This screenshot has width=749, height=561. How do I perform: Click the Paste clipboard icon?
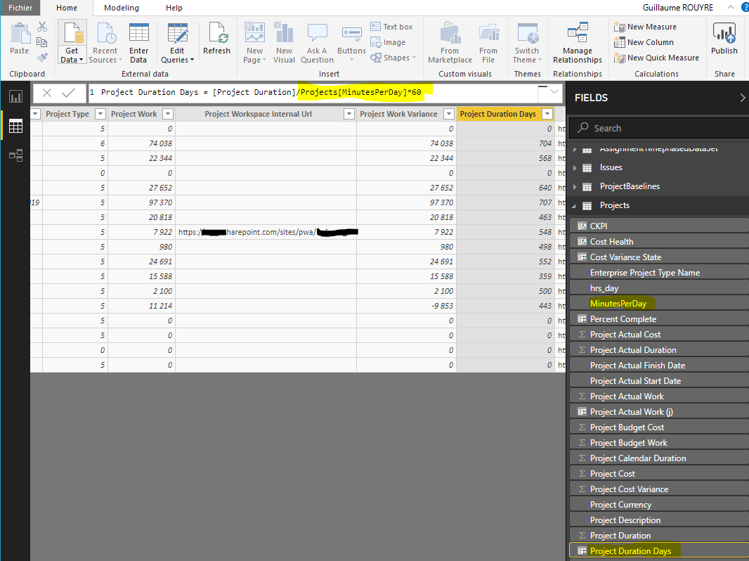click(20, 39)
